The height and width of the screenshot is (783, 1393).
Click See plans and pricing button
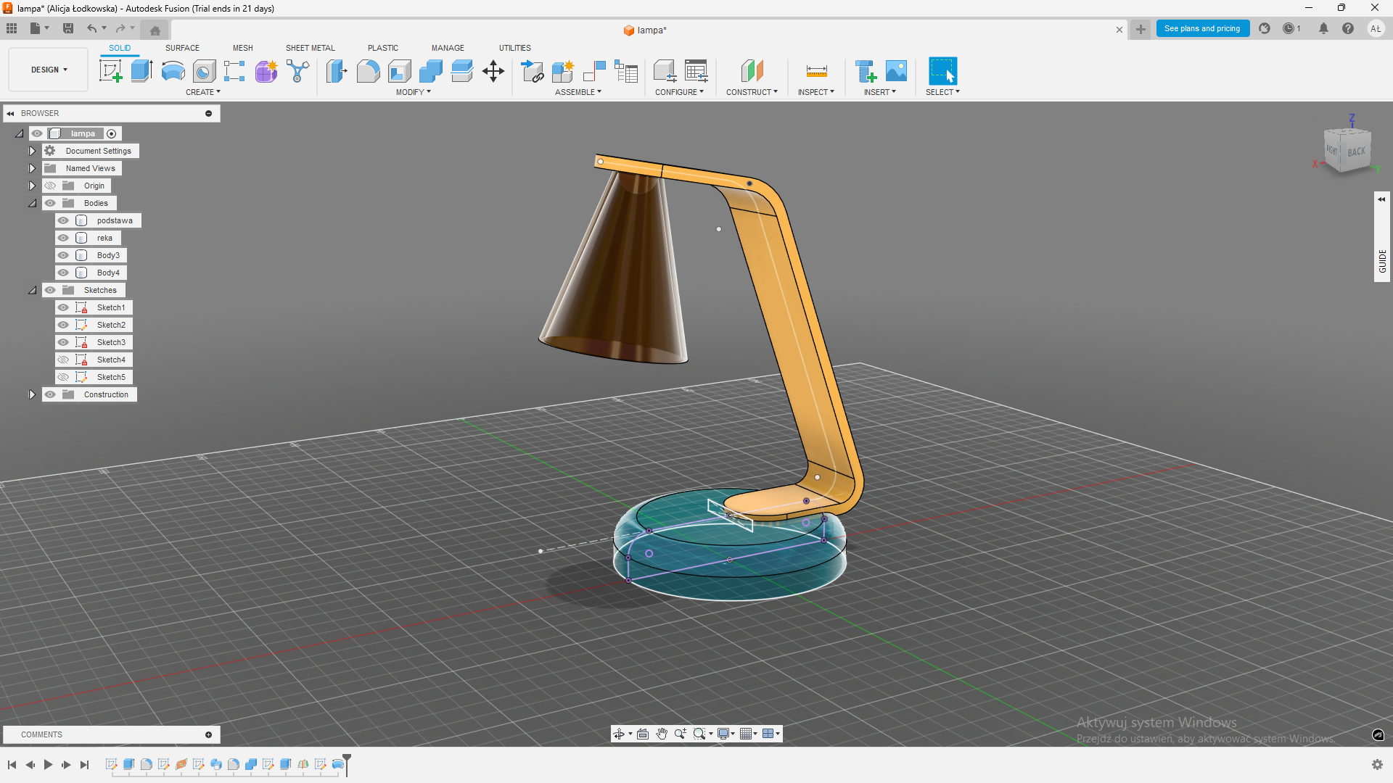1201,28
